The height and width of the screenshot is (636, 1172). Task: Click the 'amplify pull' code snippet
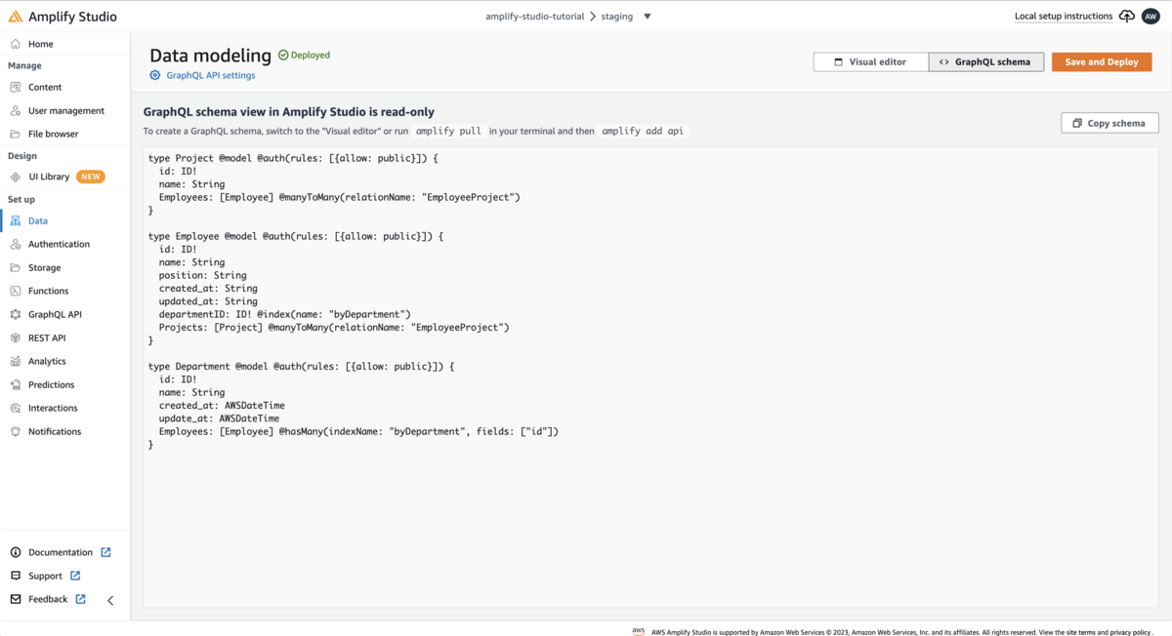pos(448,131)
